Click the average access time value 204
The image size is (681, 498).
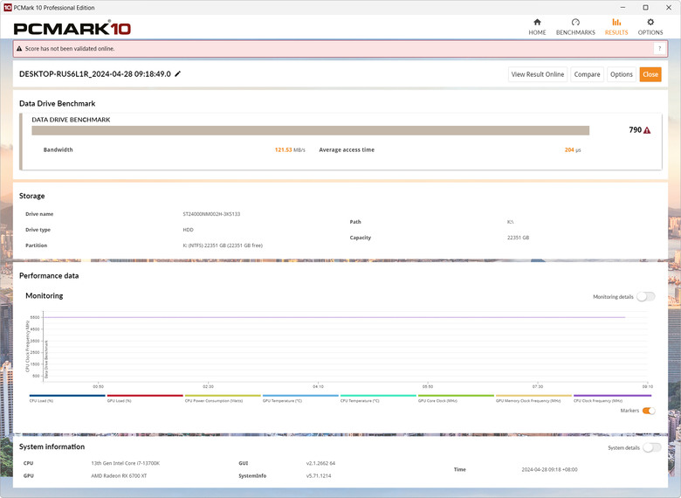pos(569,150)
